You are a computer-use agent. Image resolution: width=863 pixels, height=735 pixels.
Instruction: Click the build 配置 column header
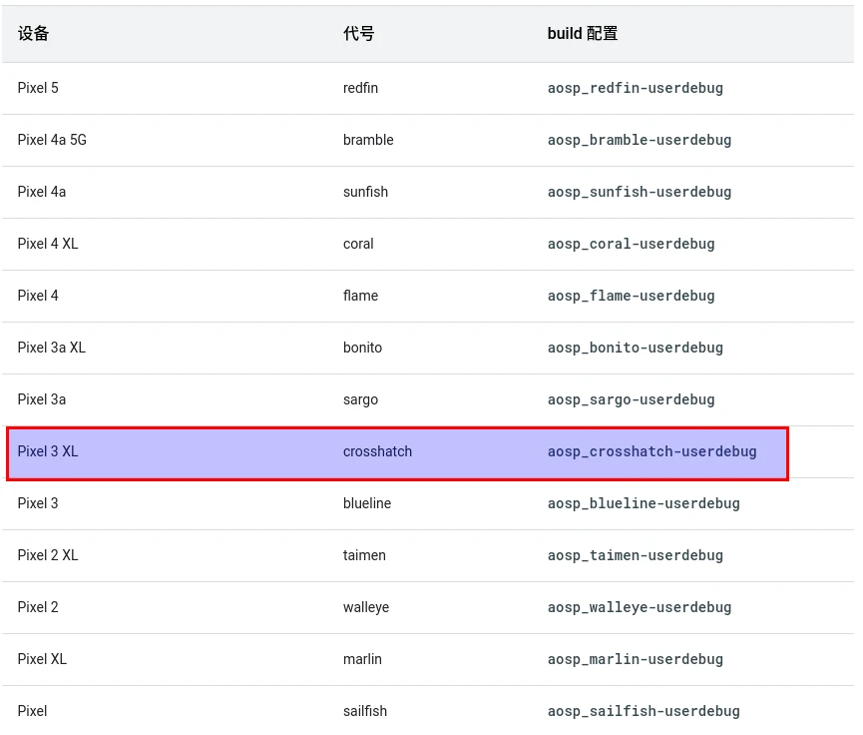point(582,34)
